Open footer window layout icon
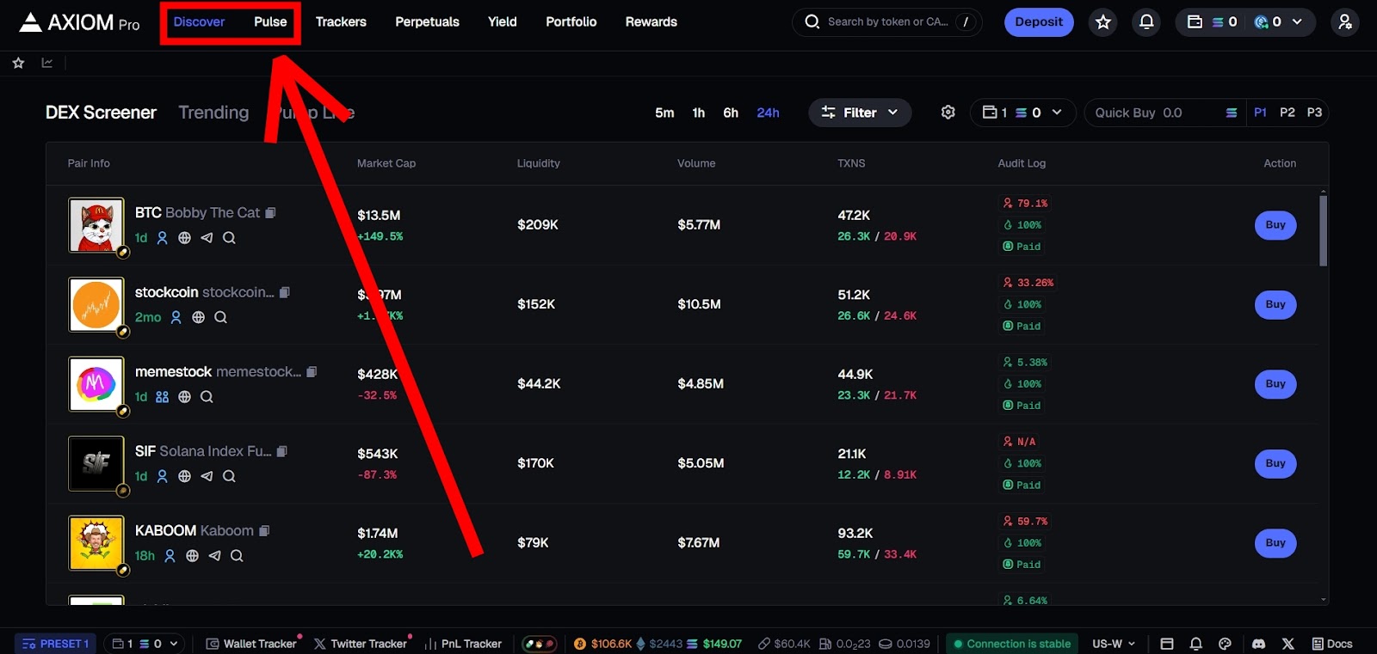Viewport: 1377px width, 654px height. point(1167,644)
